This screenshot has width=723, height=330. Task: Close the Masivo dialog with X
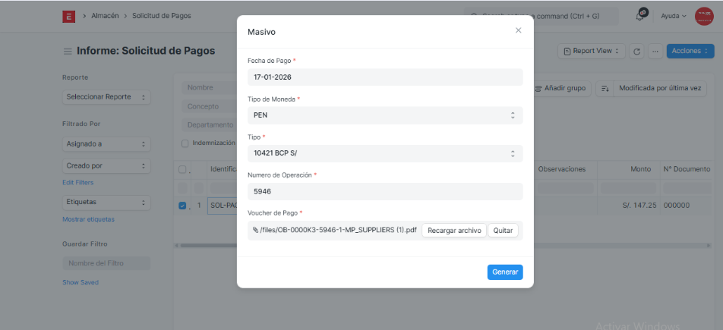click(519, 30)
